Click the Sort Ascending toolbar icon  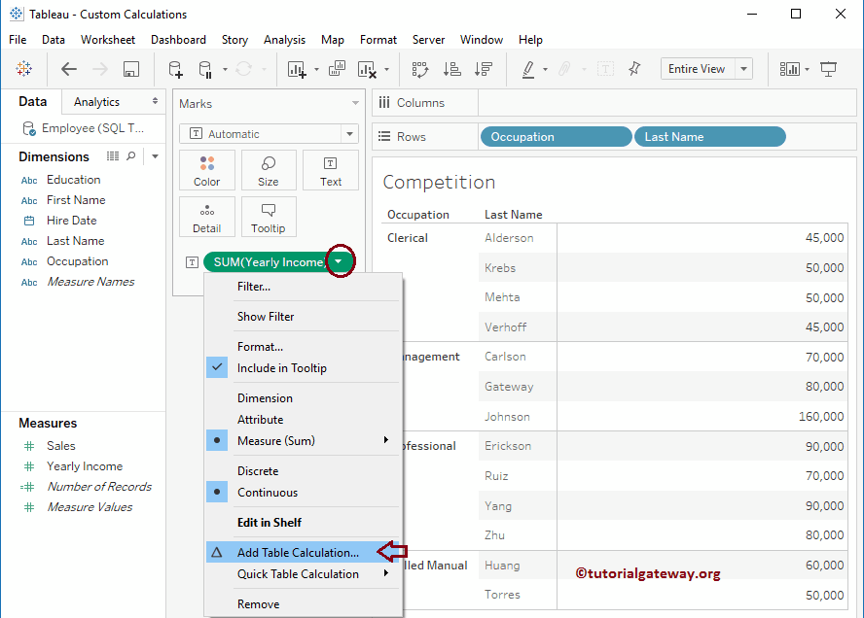(451, 69)
